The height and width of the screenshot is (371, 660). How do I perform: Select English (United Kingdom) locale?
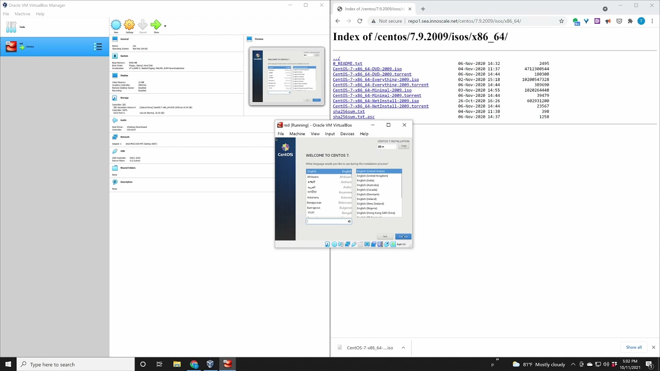pyautogui.click(x=378, y=176)
